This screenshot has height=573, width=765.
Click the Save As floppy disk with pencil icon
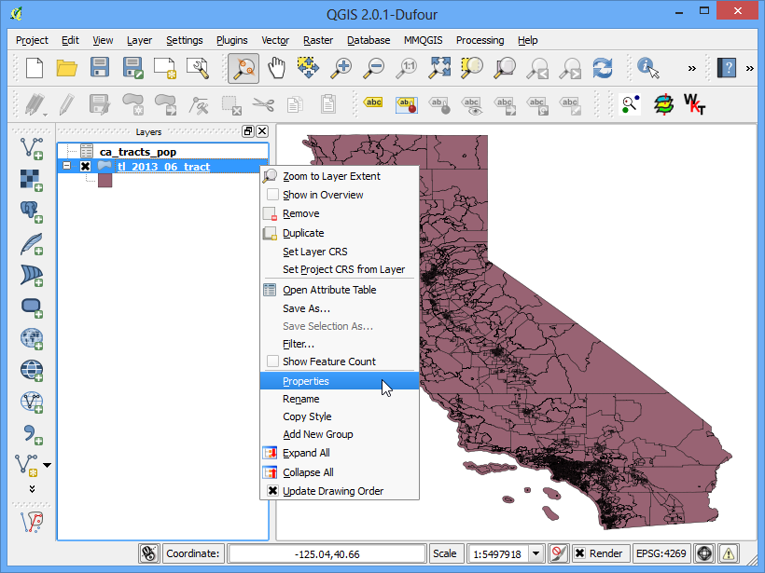pos(132,68)
